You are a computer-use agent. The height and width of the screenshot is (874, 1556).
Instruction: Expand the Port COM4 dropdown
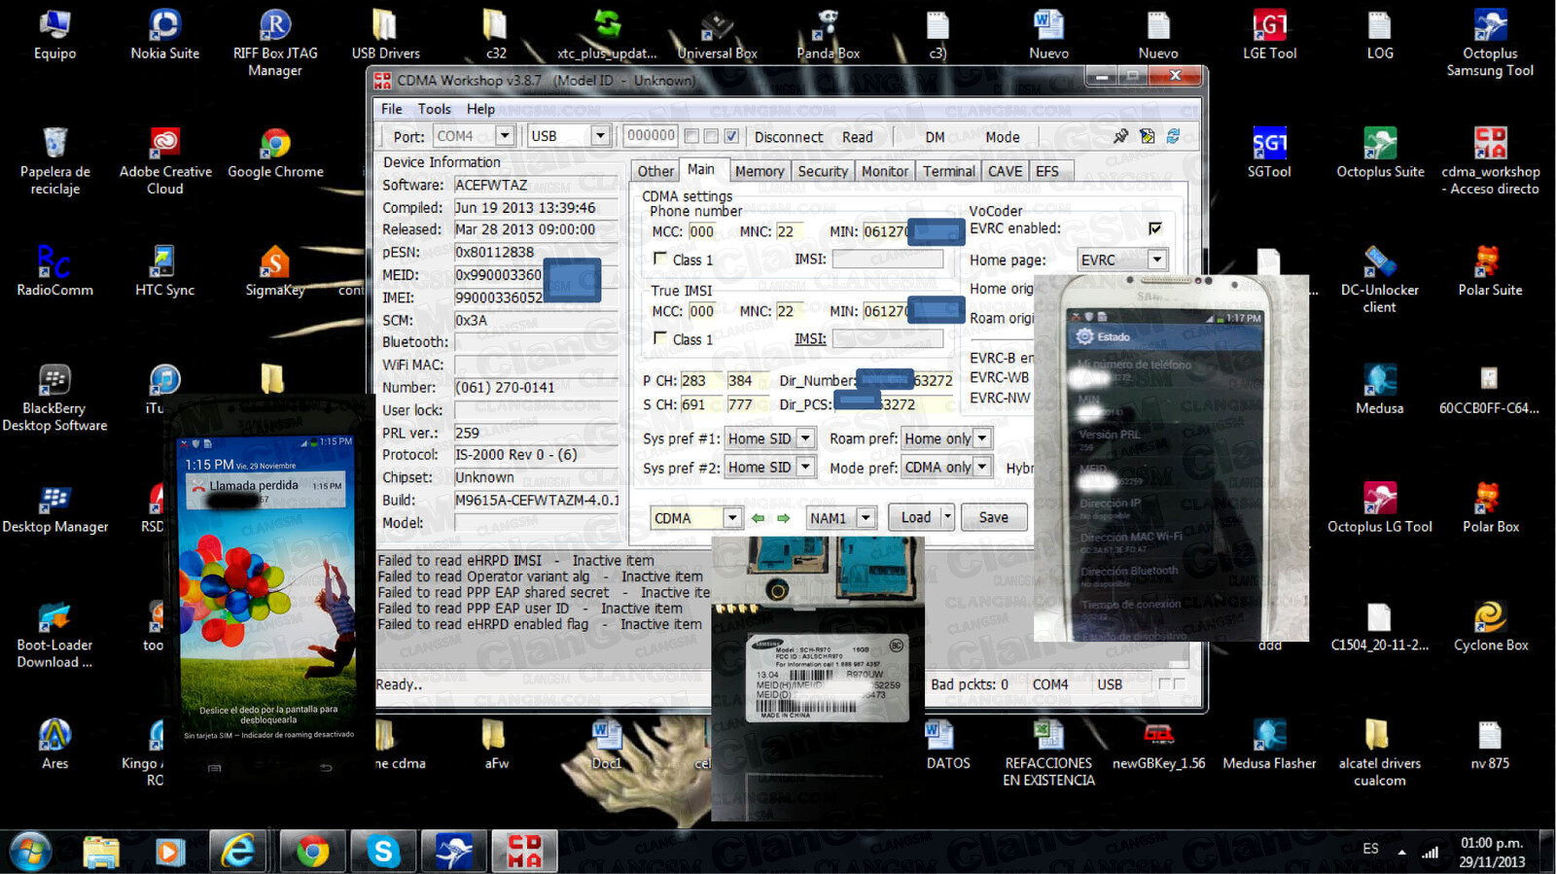coord(504,136)
